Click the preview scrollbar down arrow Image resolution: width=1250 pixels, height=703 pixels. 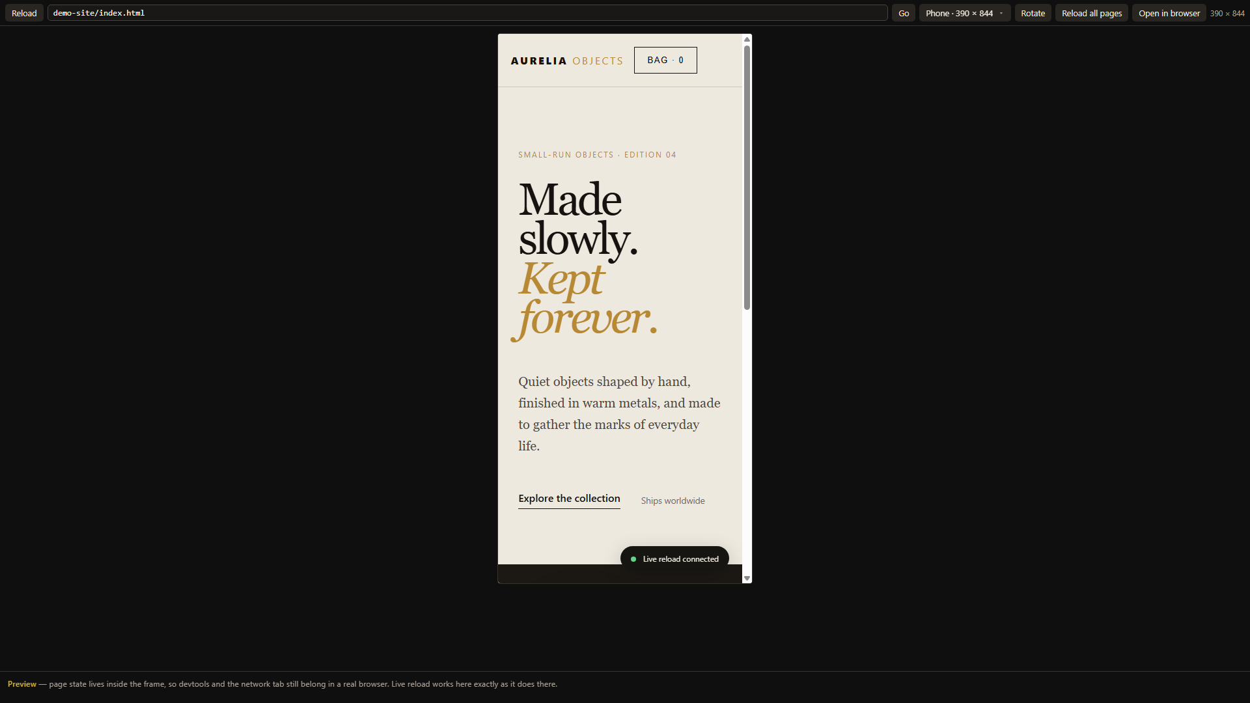coord(747,578)
